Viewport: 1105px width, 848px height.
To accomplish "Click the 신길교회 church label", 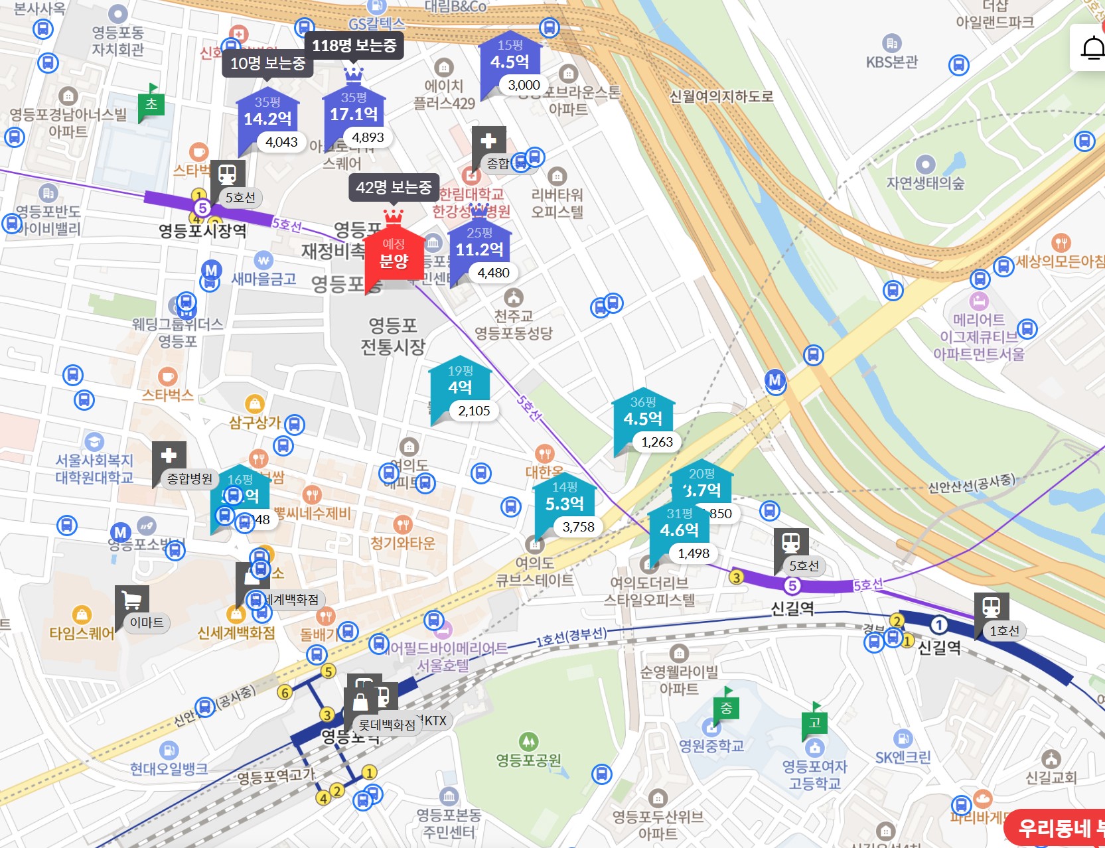I will point(1051,777).
